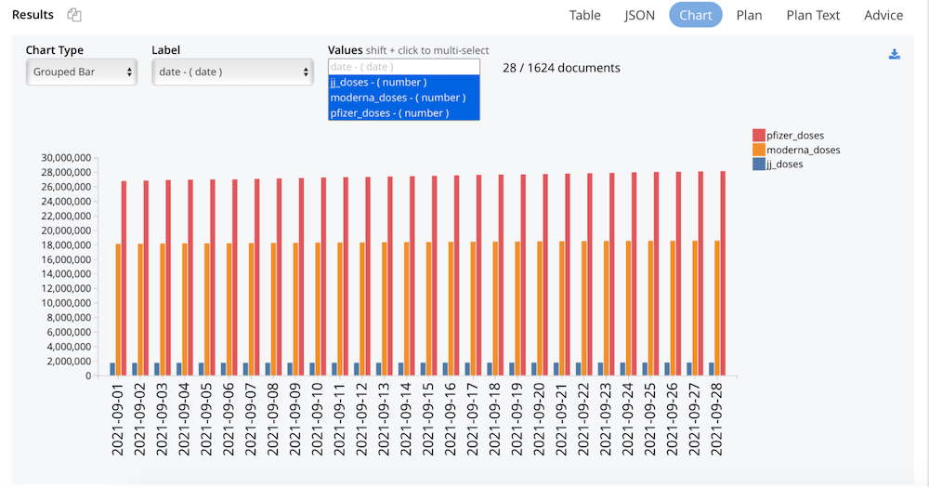Viewport: 929px width, 488px height.
Task: Click the 28 / 1624 documents text
Action: (561, 68)
